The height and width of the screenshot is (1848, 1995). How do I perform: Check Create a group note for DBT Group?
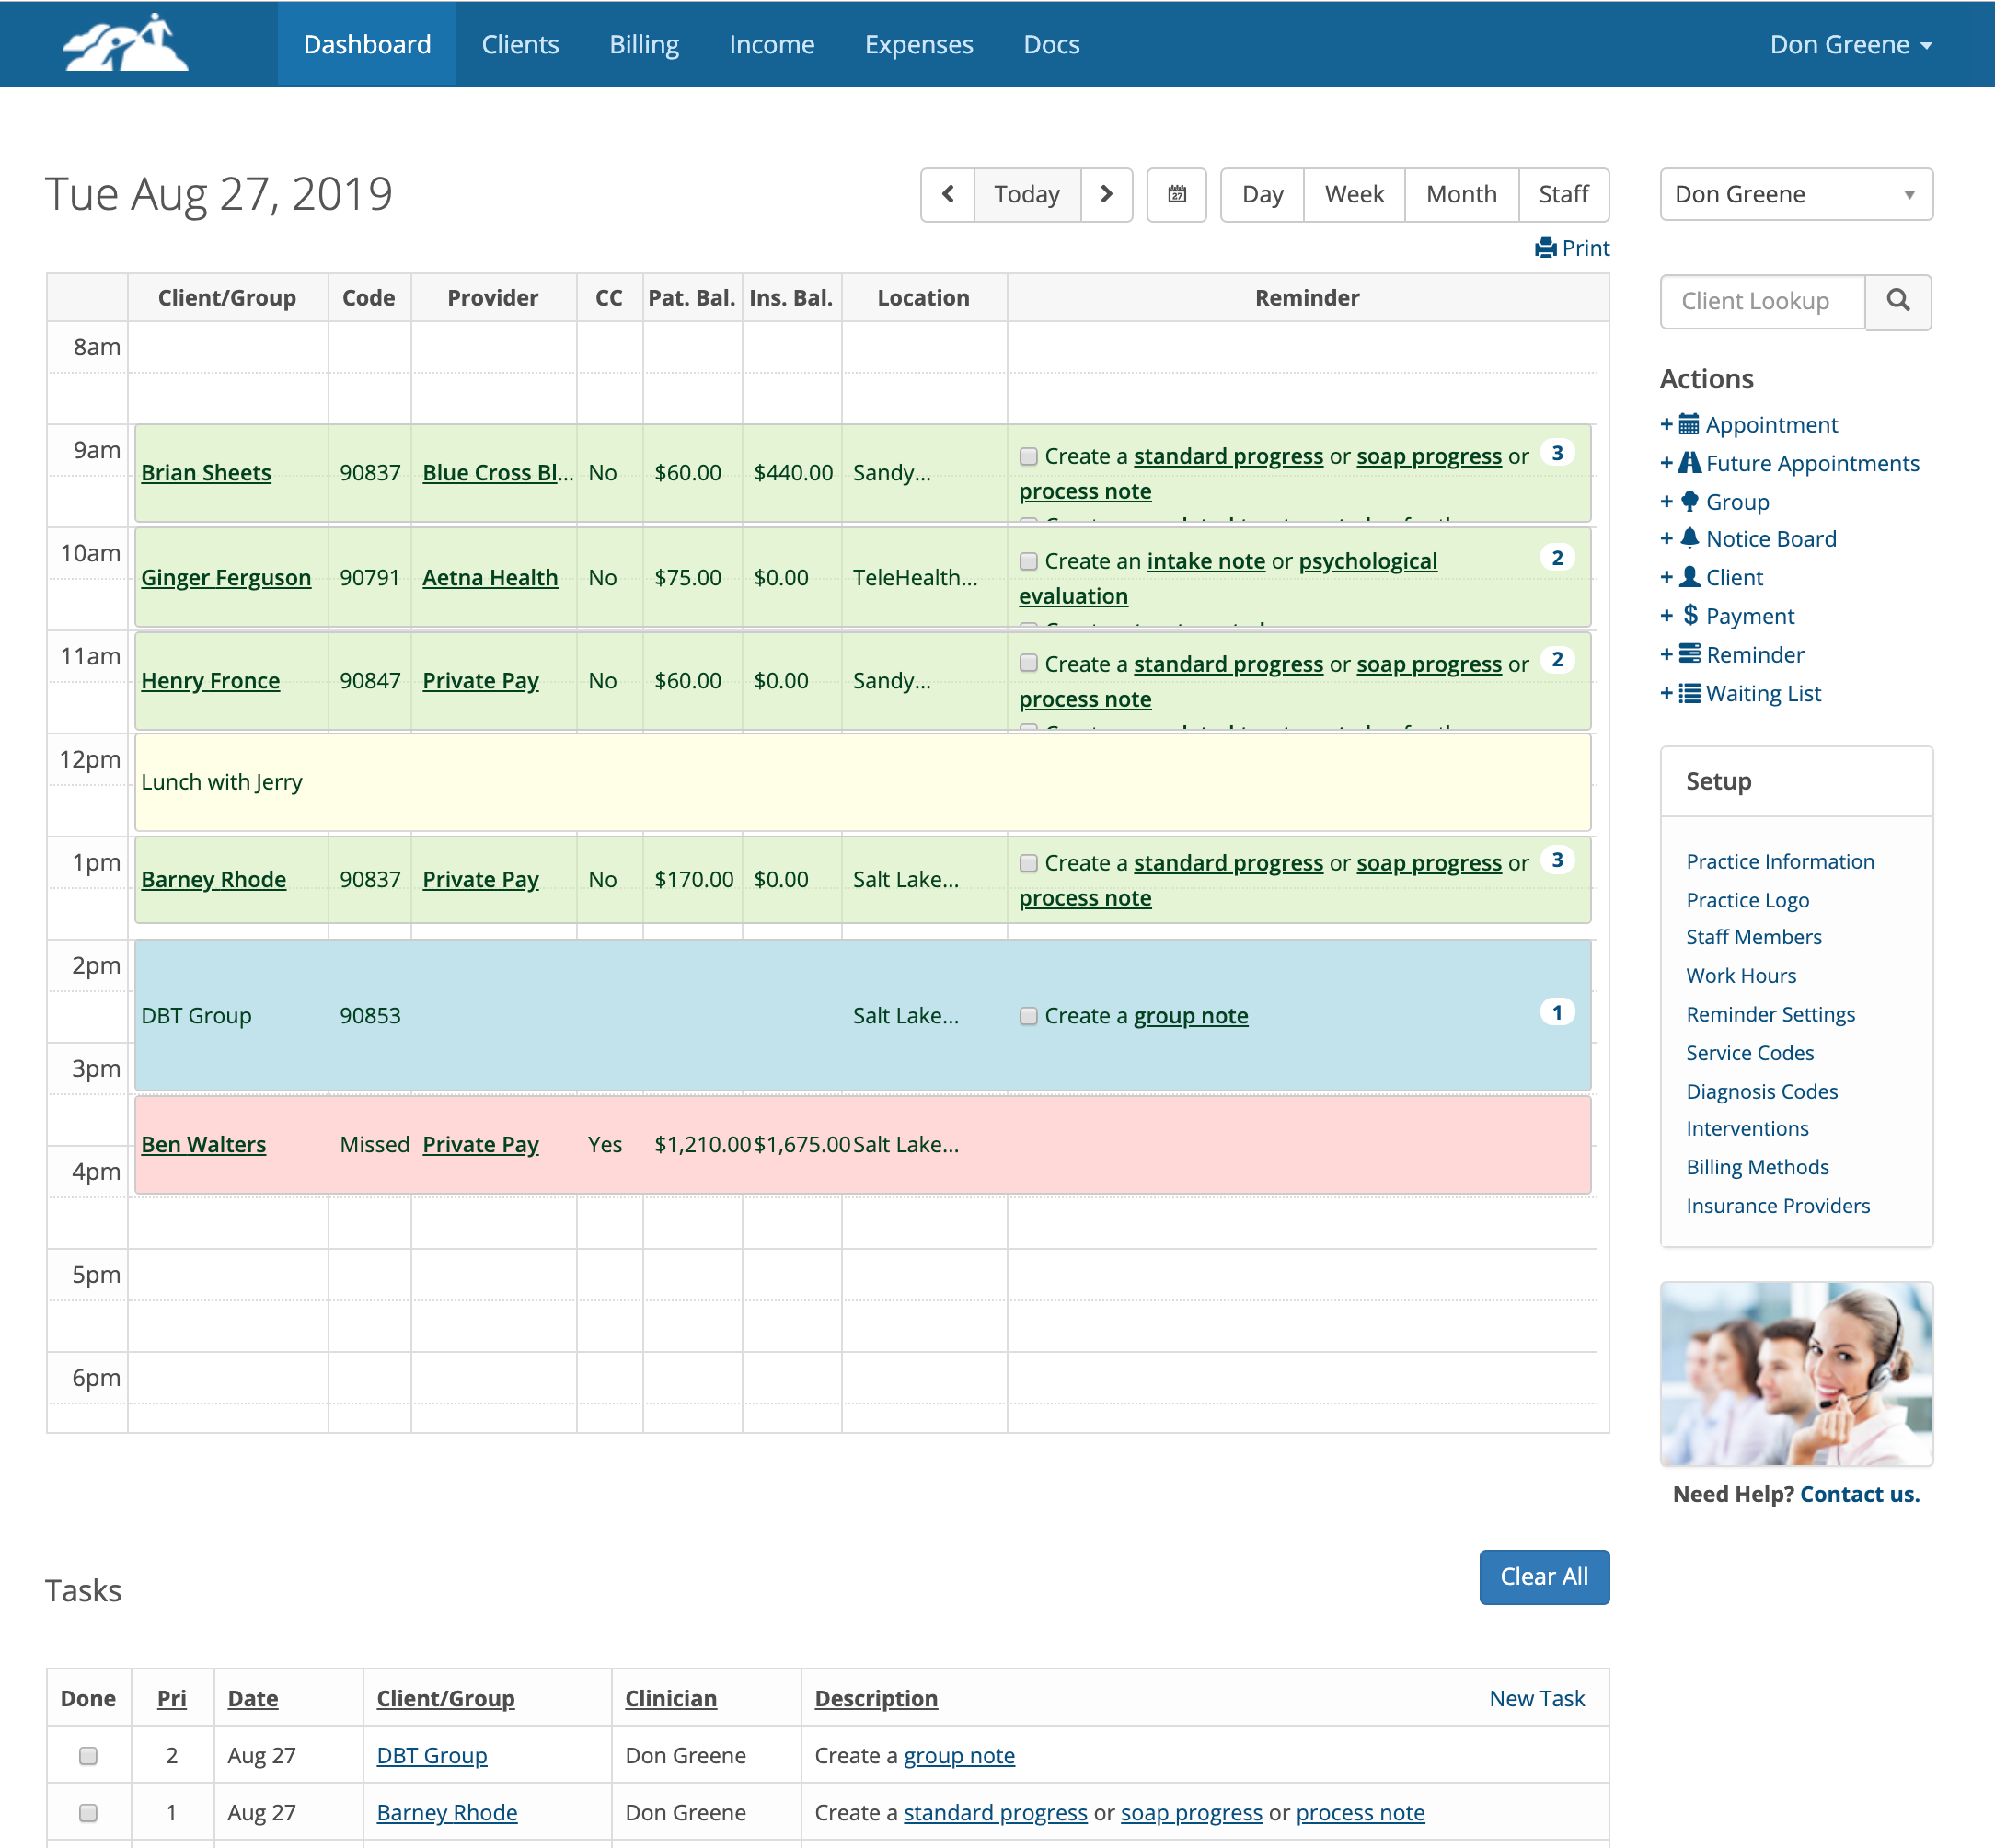[x=1028, y=1016]
